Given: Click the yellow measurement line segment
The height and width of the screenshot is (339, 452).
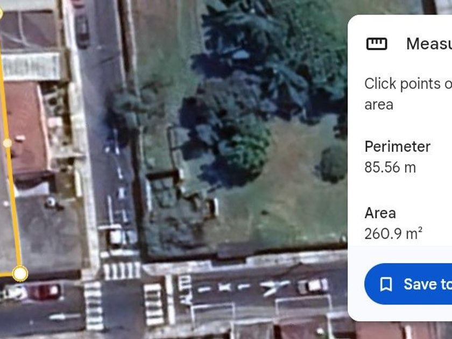Looking at the screenshot, I should coord(13,202).
